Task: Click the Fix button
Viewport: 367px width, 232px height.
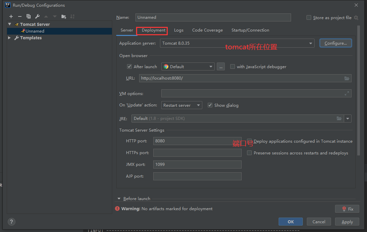Action: 347,209
